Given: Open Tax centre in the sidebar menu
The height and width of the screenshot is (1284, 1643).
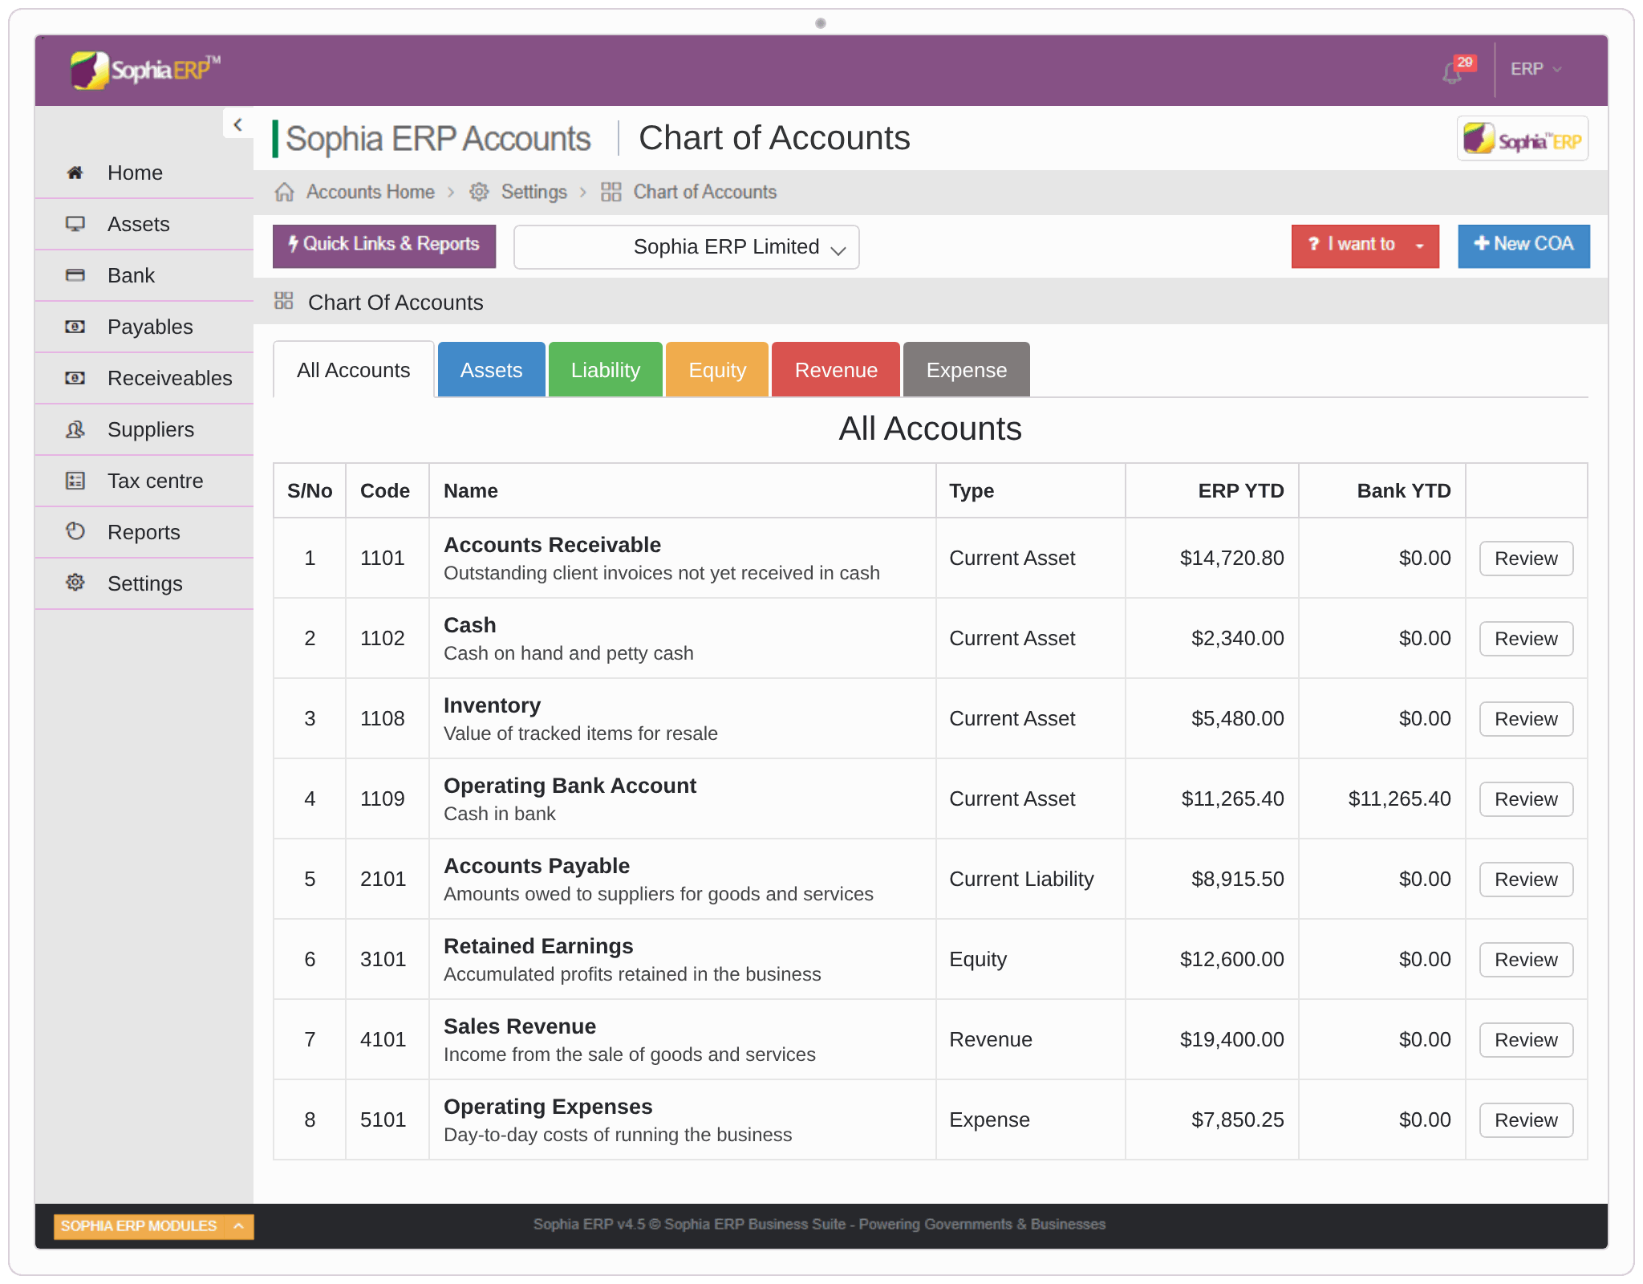Looking at the screenshot, I should coord(144,481).
